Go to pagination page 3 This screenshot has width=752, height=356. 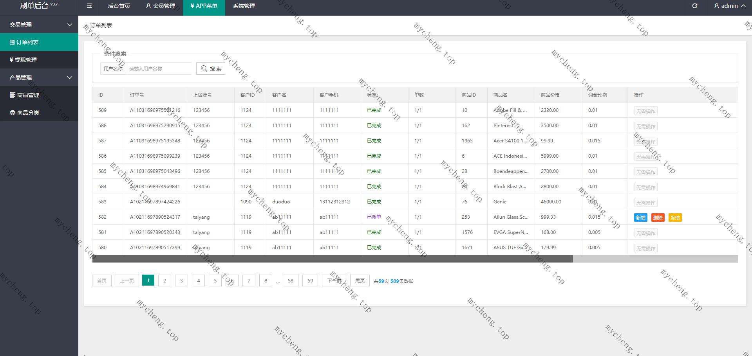pyautogui.click(x=181, y=280)
